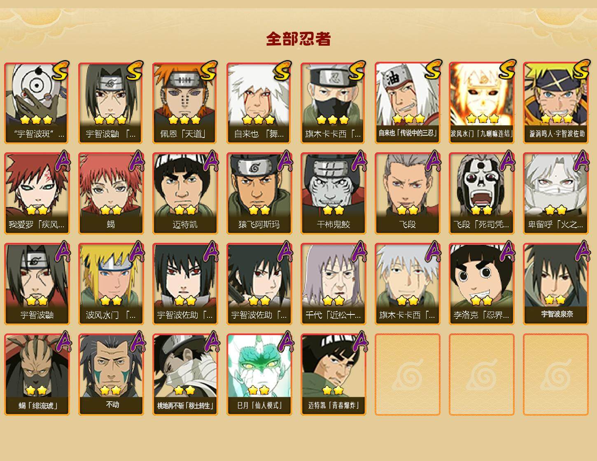This screenshot has height=461, width=597.
Task: Open the 迈特凯 ninja card
Action: point(185,193)
